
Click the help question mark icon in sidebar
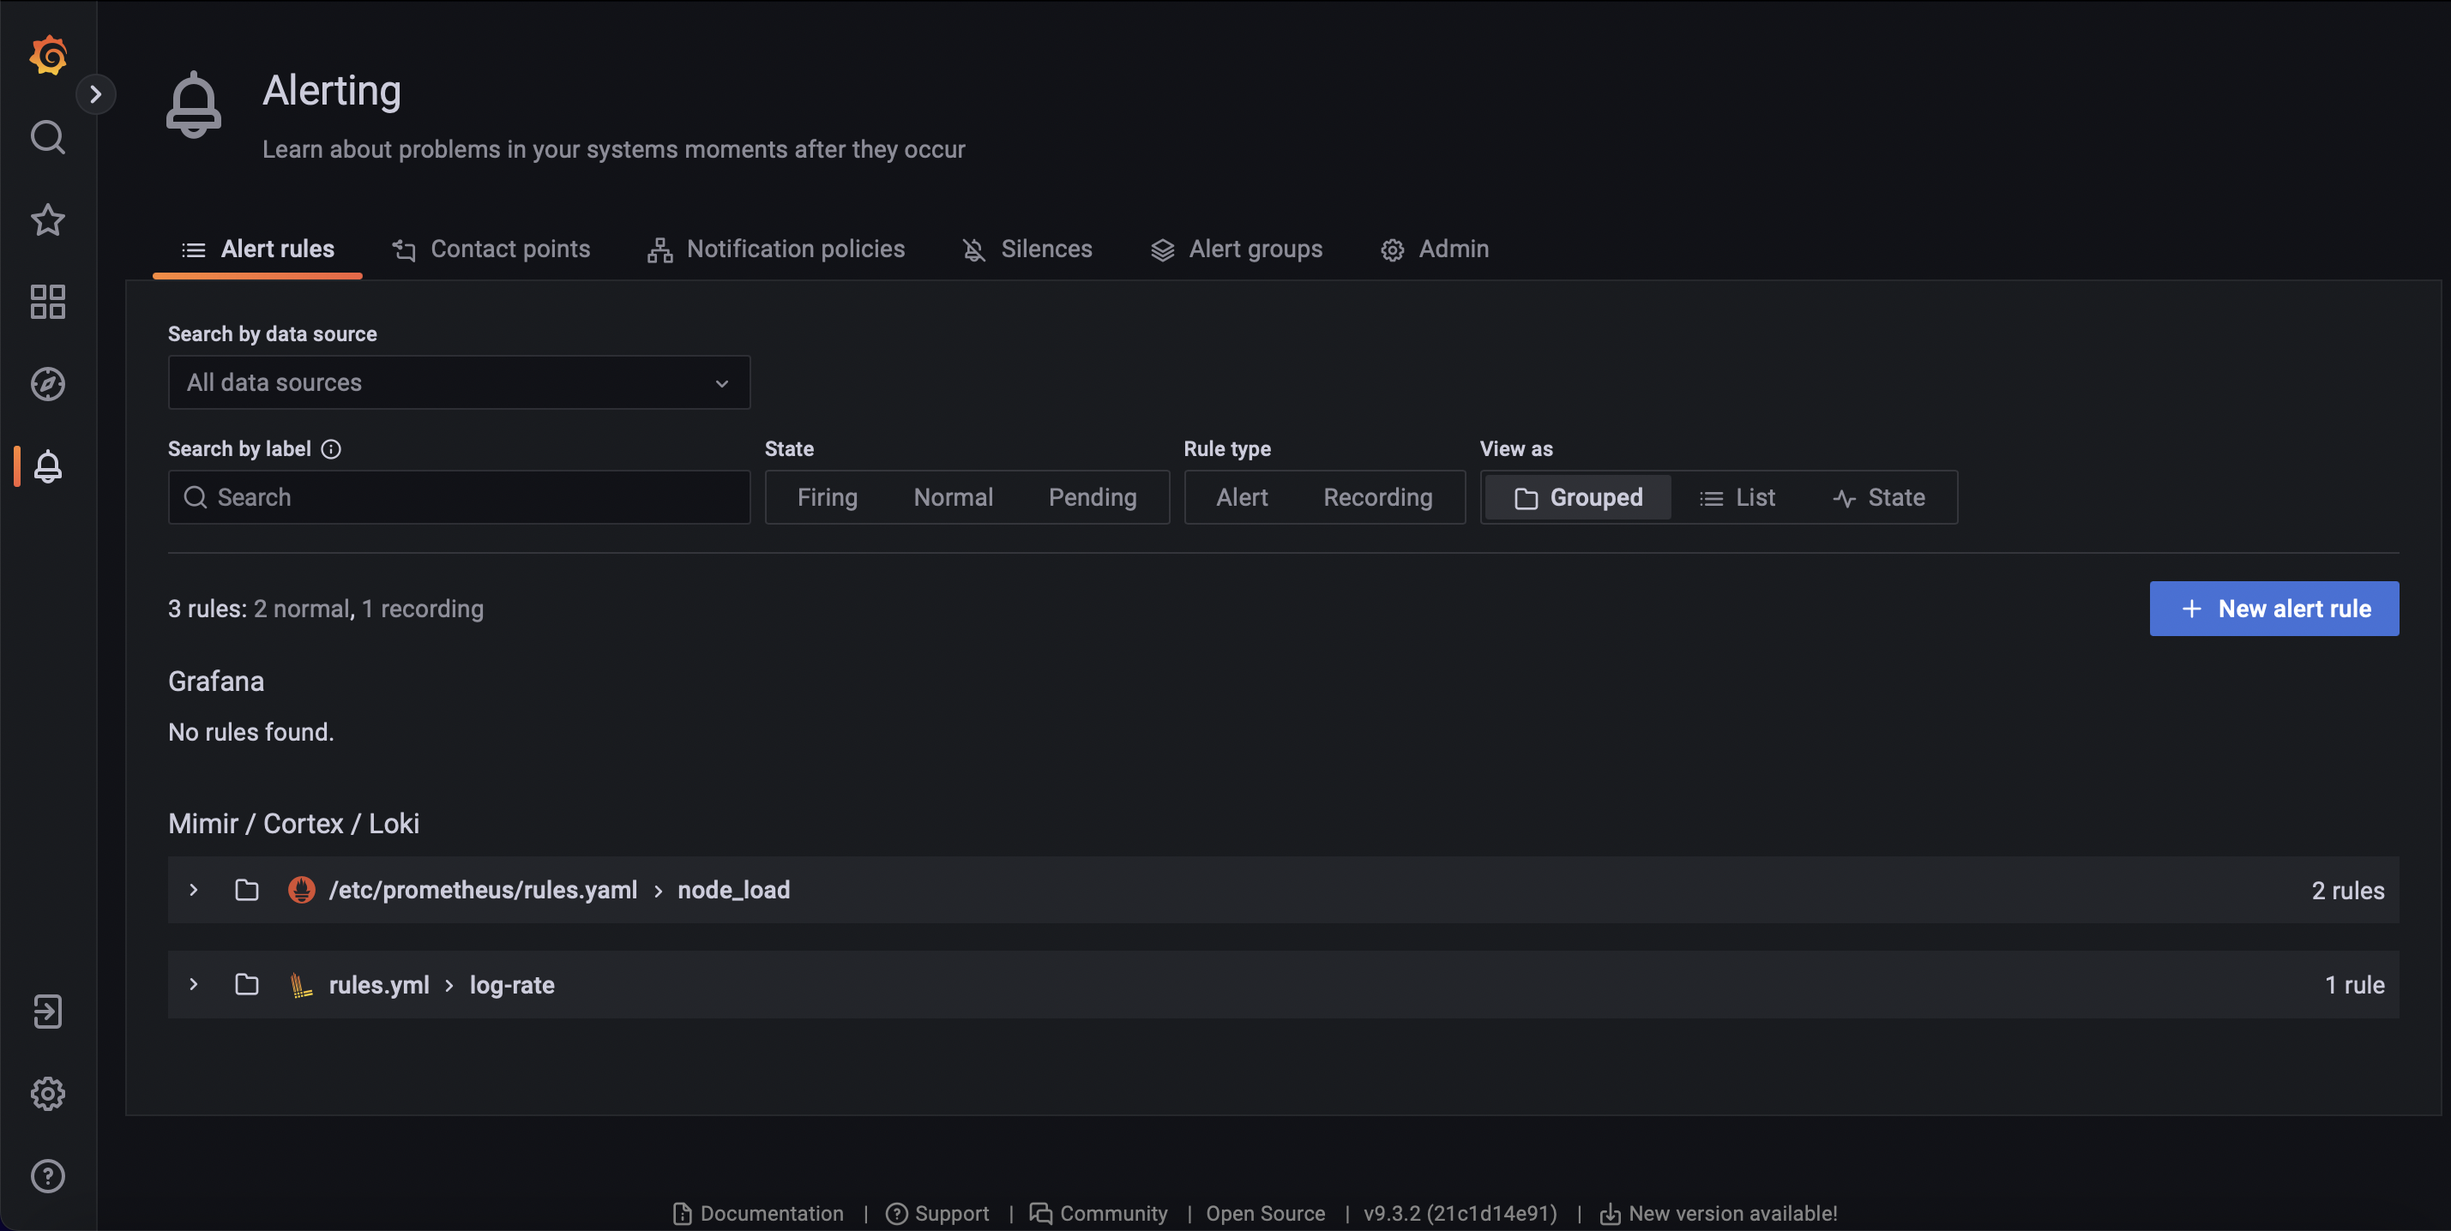[45, 1176]
